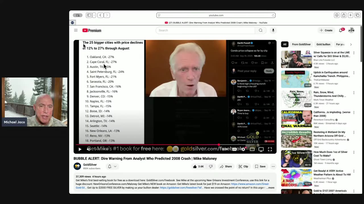Viewport: 364px width, 204px height.
Task: Open YouTube notifications bell
Action: (341, 30)
